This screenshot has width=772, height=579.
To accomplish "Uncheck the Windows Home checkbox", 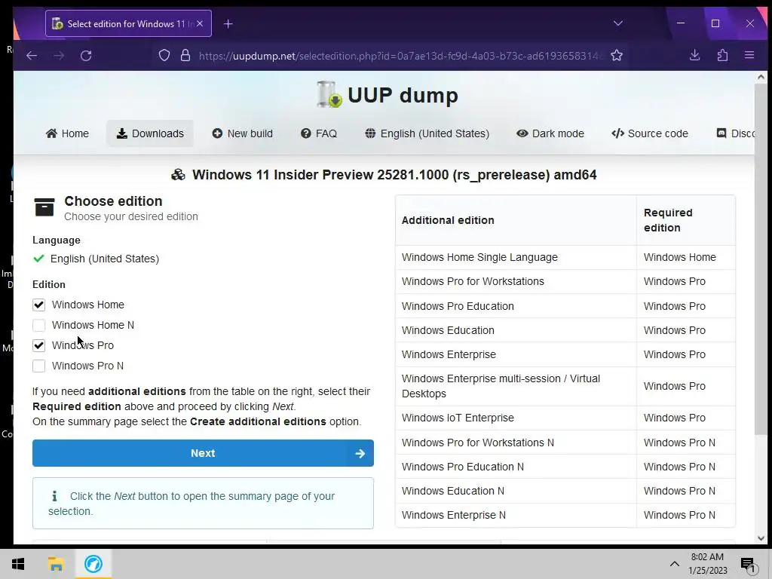I will (x=39, y=305).
